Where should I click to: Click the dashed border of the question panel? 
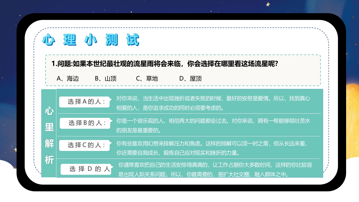point(182,55)
